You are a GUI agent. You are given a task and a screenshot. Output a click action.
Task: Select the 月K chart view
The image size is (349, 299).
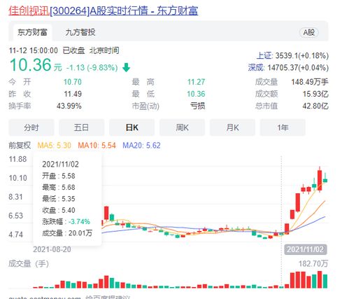coord(232,127)
